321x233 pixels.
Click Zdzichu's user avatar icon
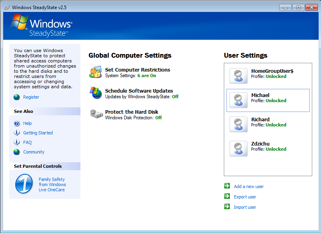click(239, 149)
